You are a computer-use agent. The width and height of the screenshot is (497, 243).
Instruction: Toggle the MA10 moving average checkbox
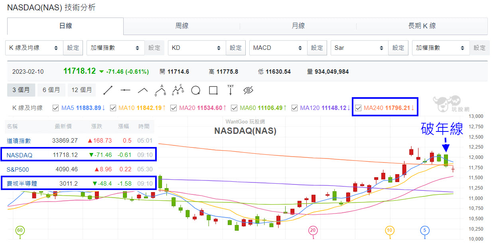(x=113, y=108)
